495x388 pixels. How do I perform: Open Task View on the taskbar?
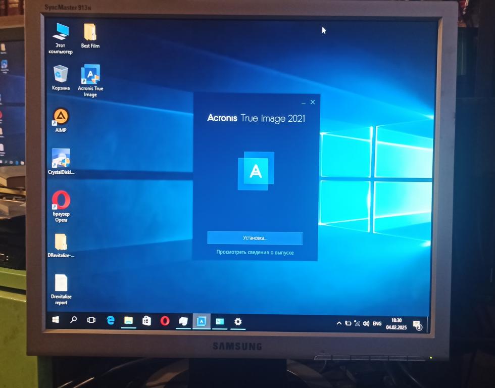point(91,320)
